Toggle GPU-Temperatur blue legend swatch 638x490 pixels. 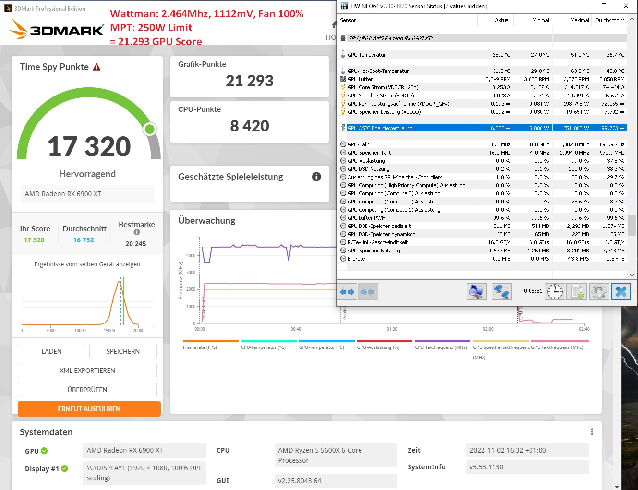coord(326,341)
